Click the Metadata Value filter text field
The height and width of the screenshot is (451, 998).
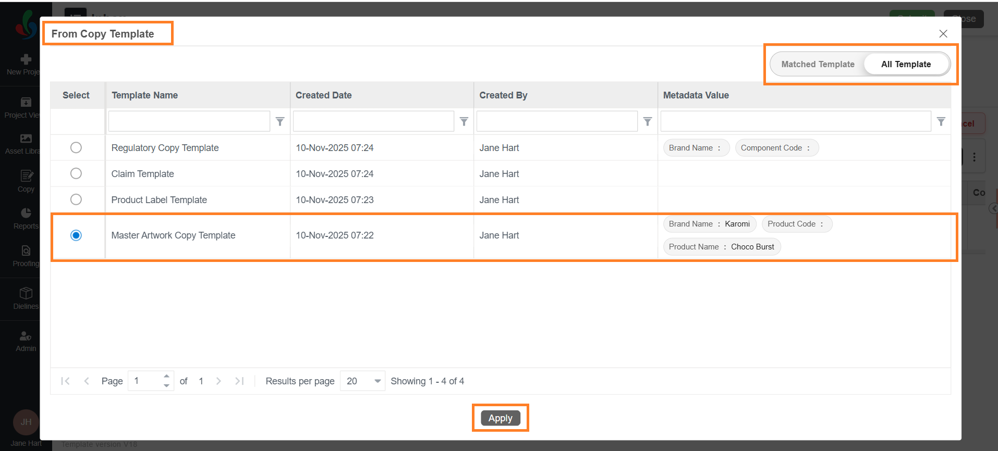click(x=796, y=121)
